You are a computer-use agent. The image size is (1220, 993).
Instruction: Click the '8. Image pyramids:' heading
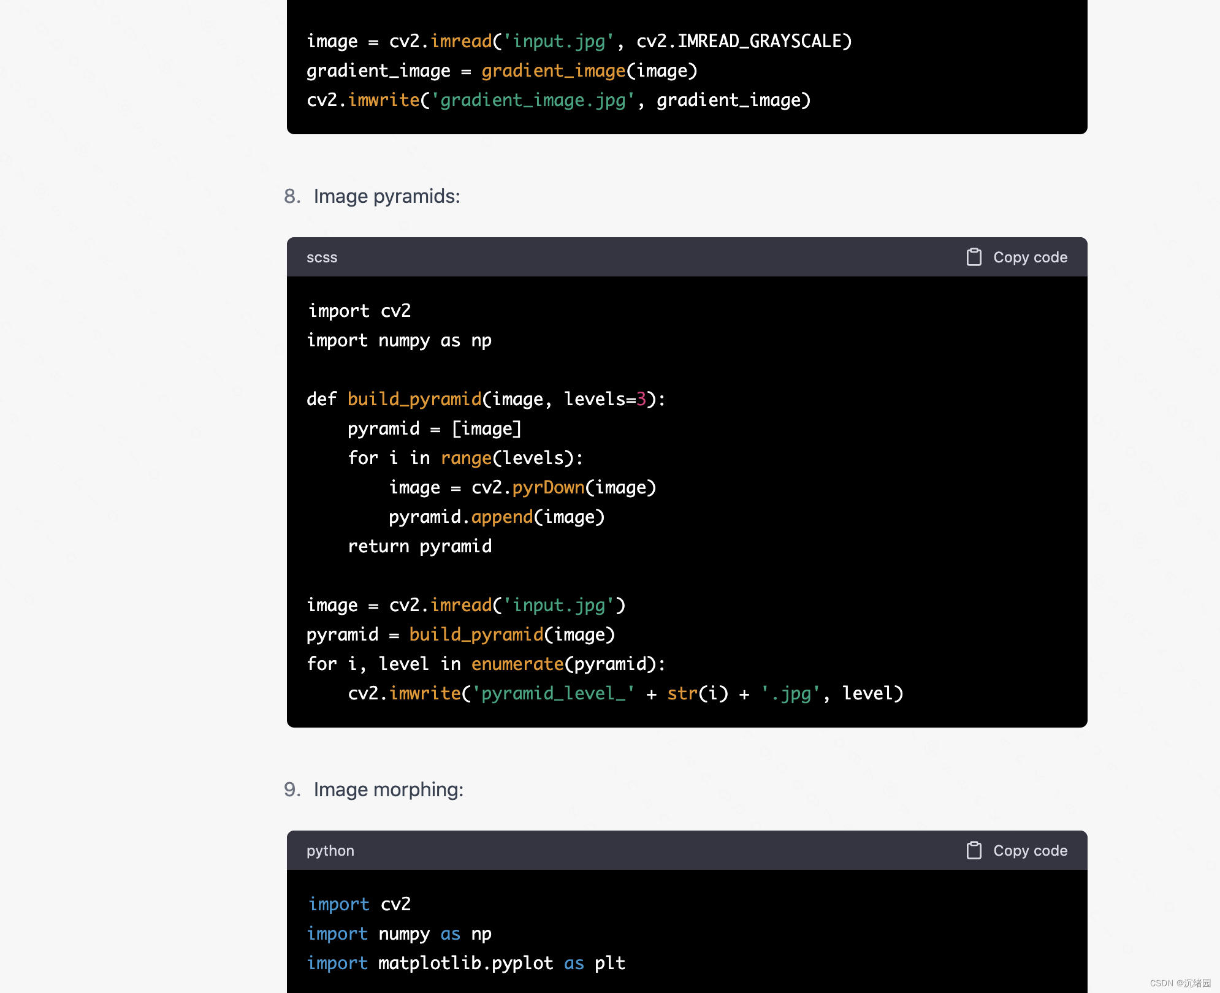tap(372, 196)
